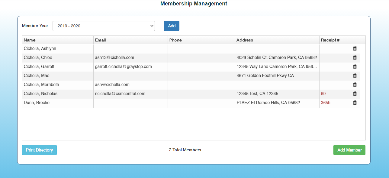Remove Nicholas Cichella with trash icon

click(355, 94)
